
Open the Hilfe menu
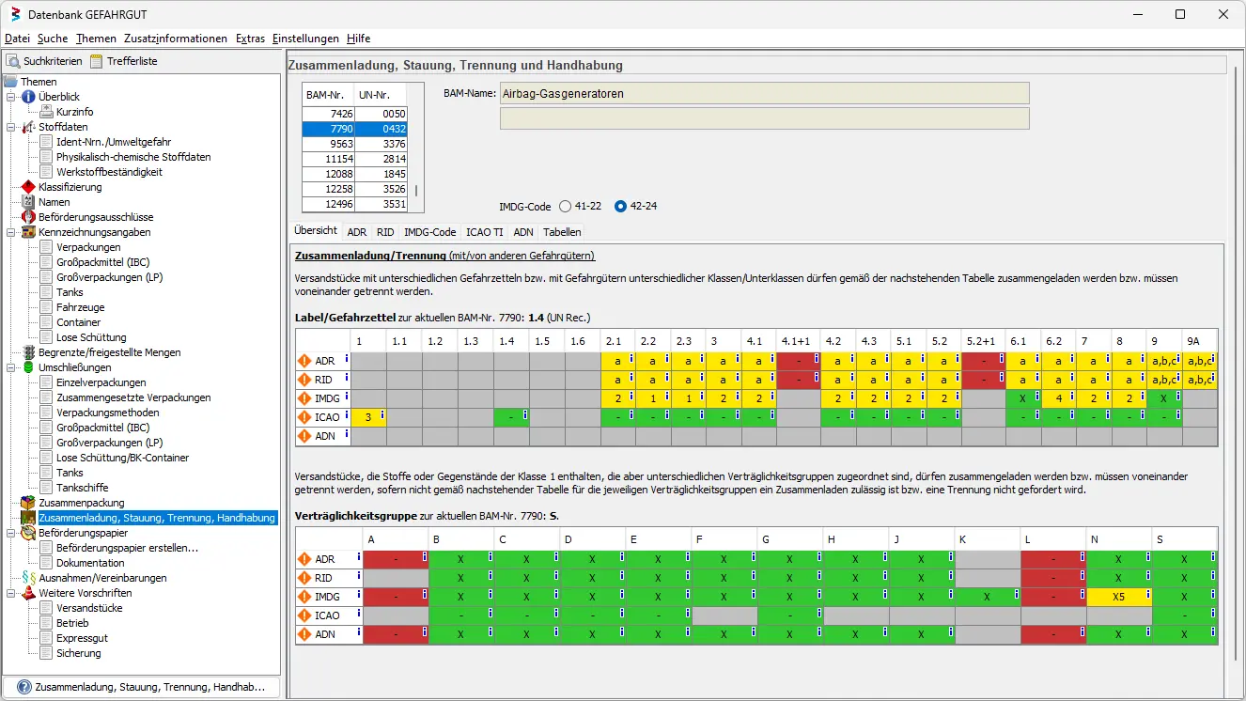click(358, 39)
